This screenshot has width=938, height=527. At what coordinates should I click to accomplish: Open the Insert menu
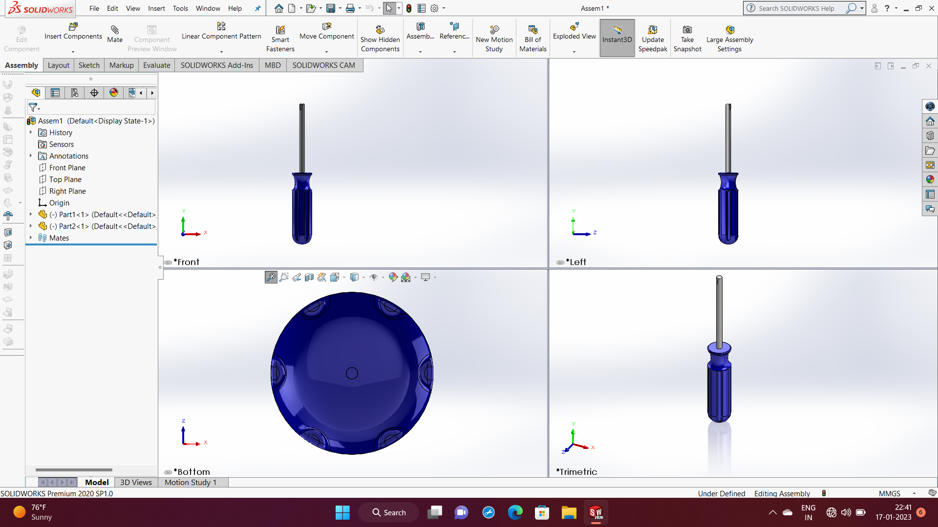(156, 8)
